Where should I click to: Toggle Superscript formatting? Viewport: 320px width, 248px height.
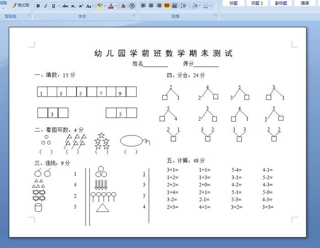[81, 6]
